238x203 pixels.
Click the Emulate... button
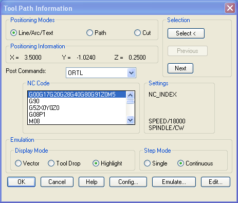174,182
